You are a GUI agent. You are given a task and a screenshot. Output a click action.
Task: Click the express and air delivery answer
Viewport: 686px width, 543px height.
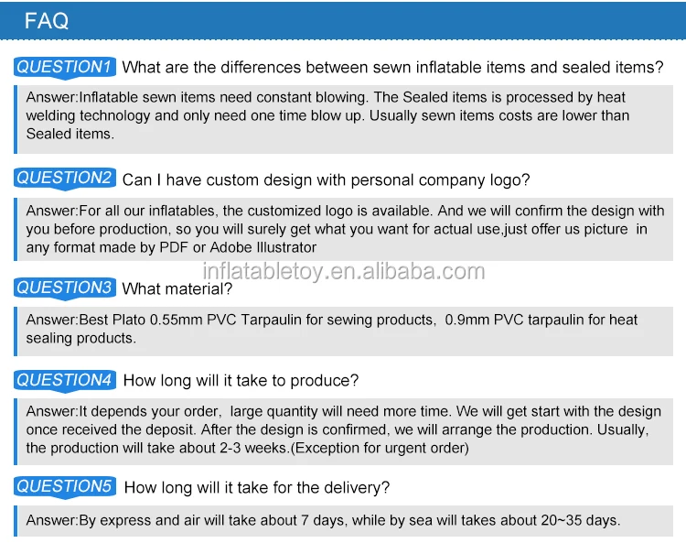[x=323, y=520]
